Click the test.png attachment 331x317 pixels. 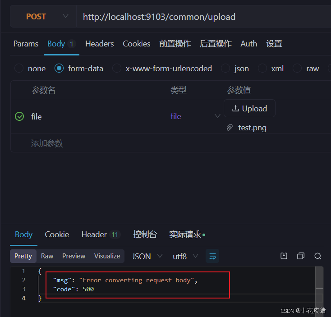(252, 128)
